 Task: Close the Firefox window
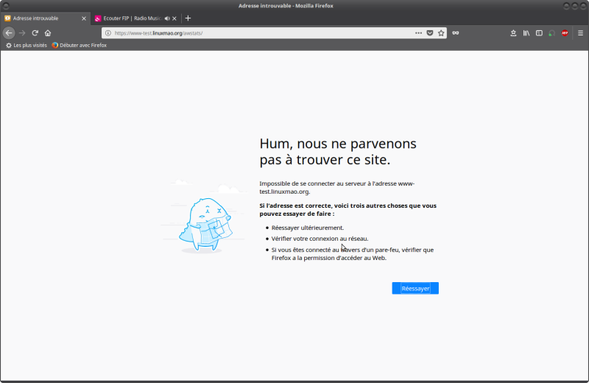pos(583,6)
